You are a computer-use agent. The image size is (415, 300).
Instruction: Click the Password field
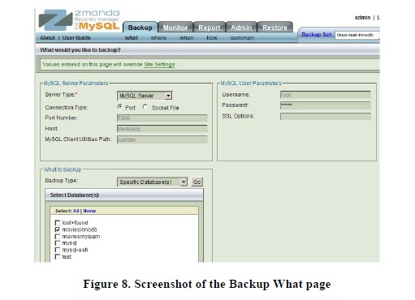tap(326, 105)
